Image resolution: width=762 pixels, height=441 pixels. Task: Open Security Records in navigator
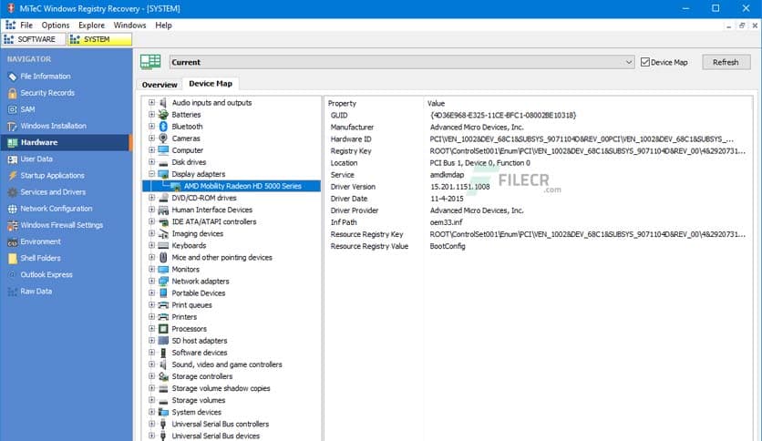[47, 93]
